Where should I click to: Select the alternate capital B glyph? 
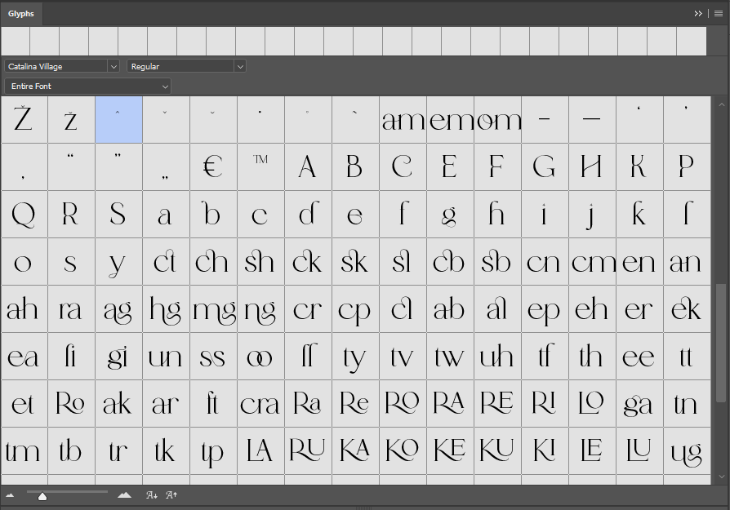(356, 167)
